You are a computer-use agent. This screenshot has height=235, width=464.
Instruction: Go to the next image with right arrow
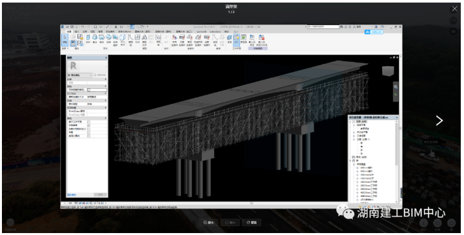click(439, 120)
